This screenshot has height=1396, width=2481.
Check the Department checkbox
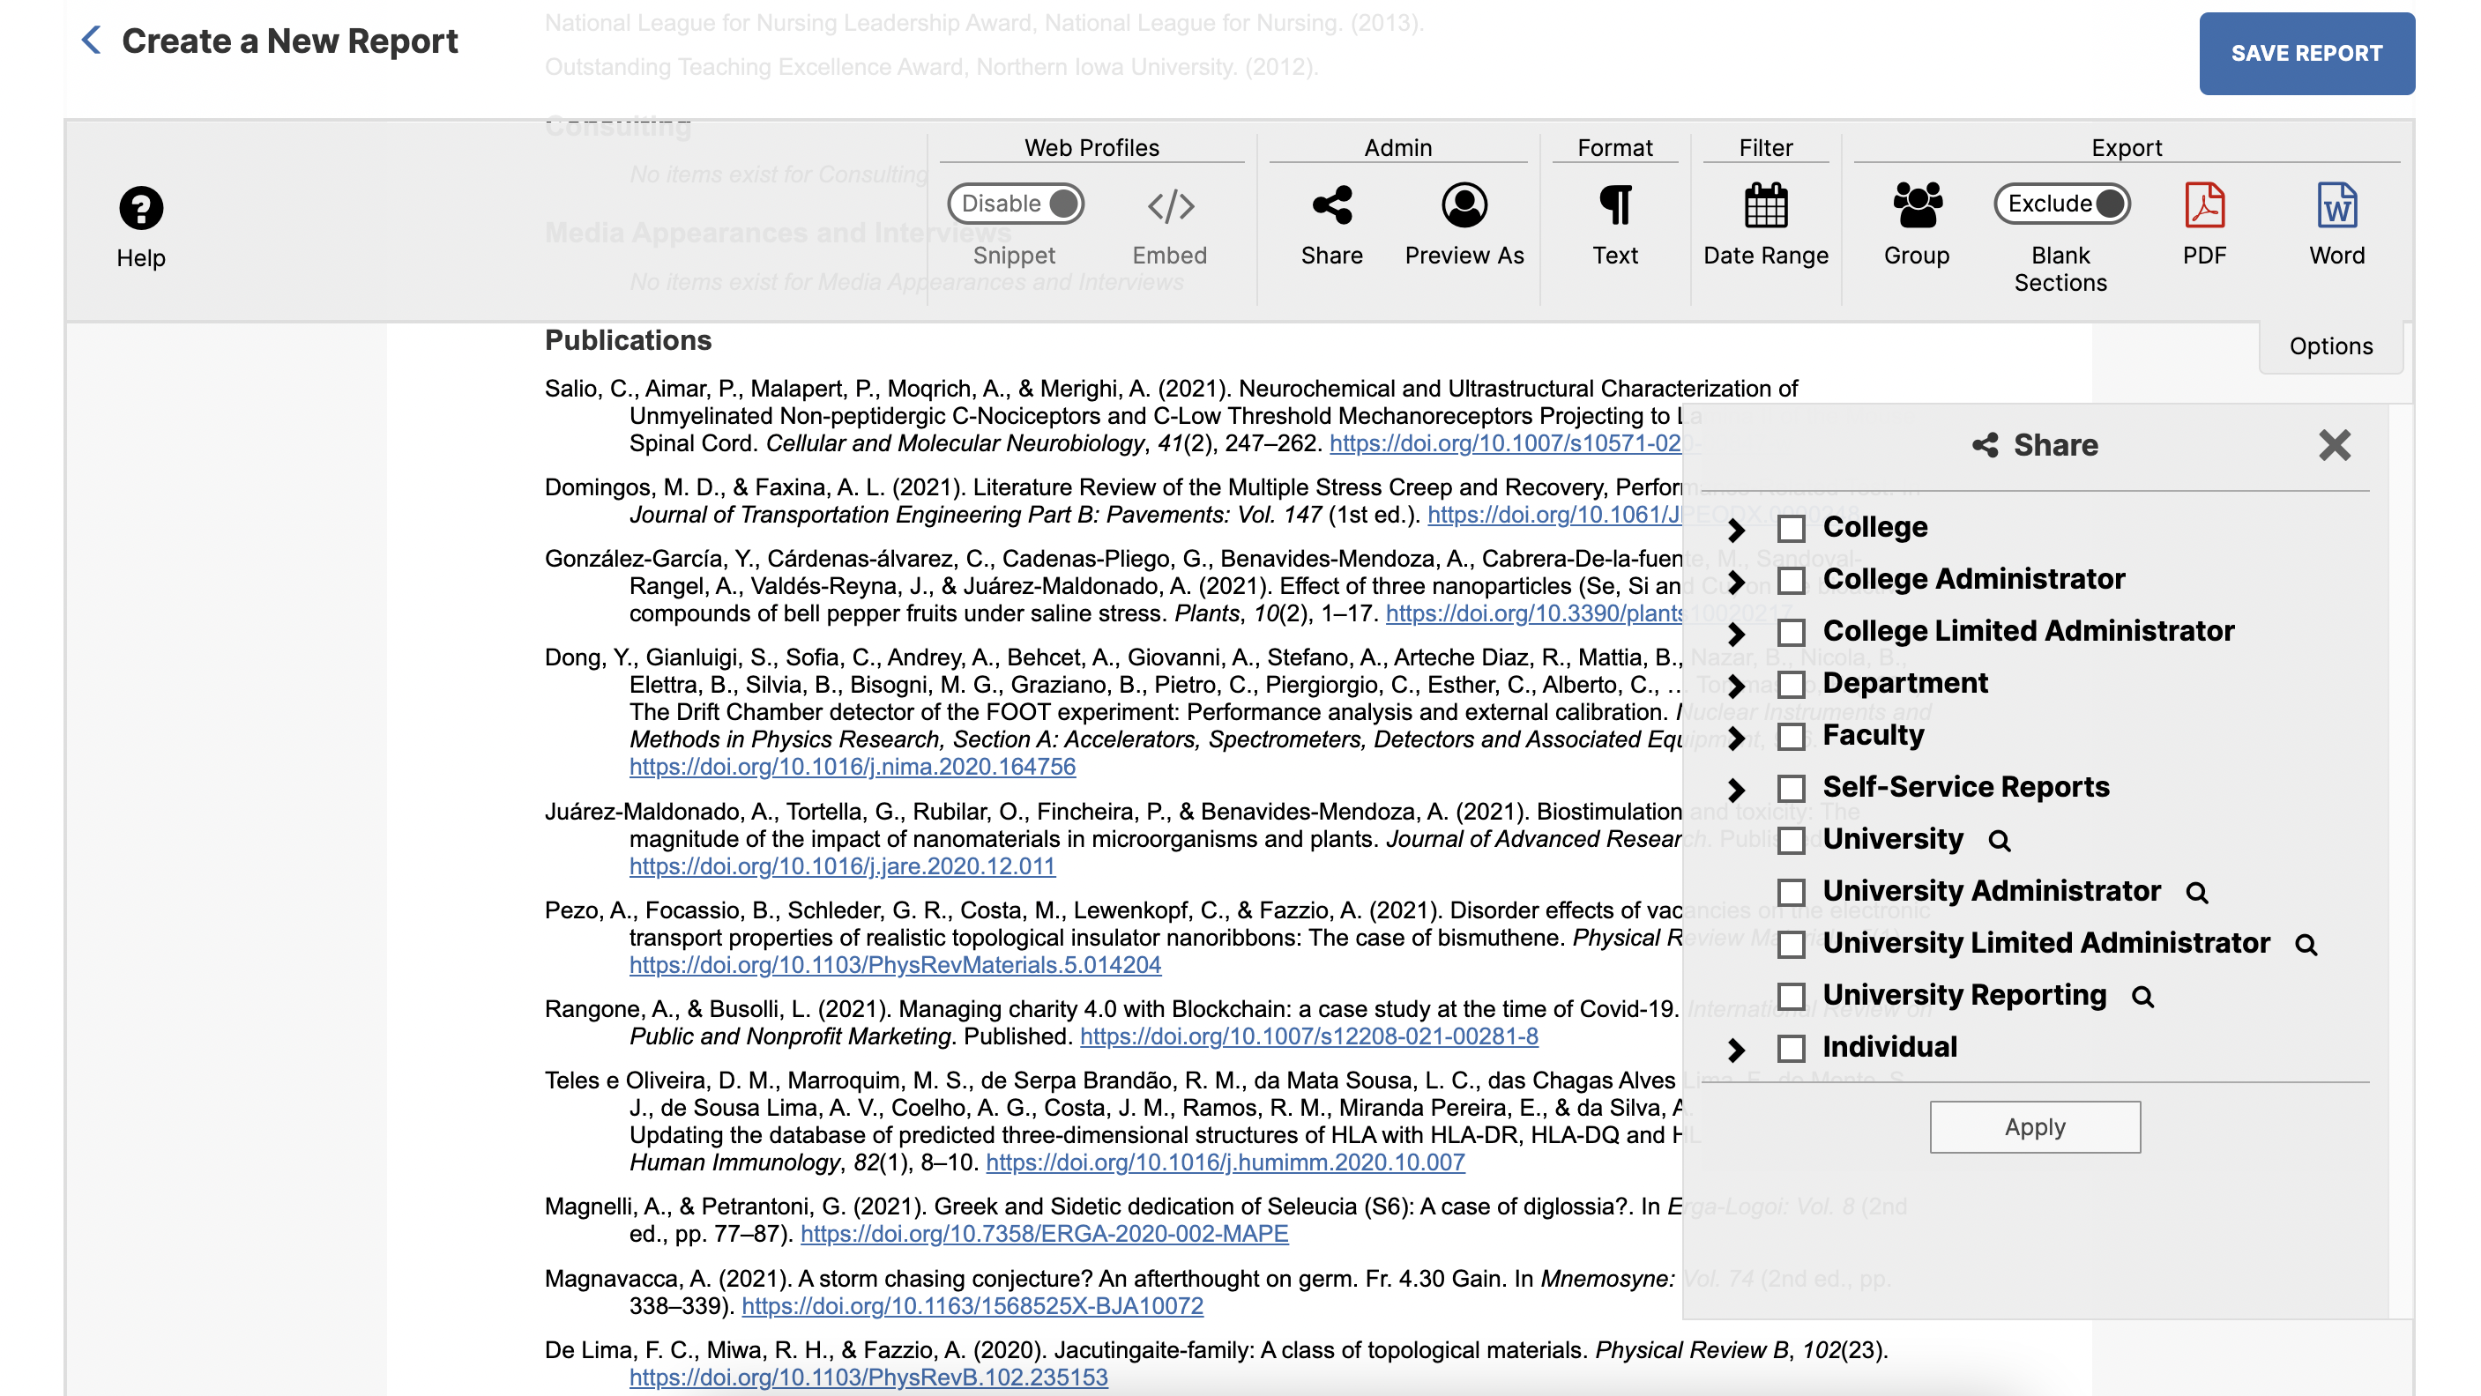[1792, 685]
